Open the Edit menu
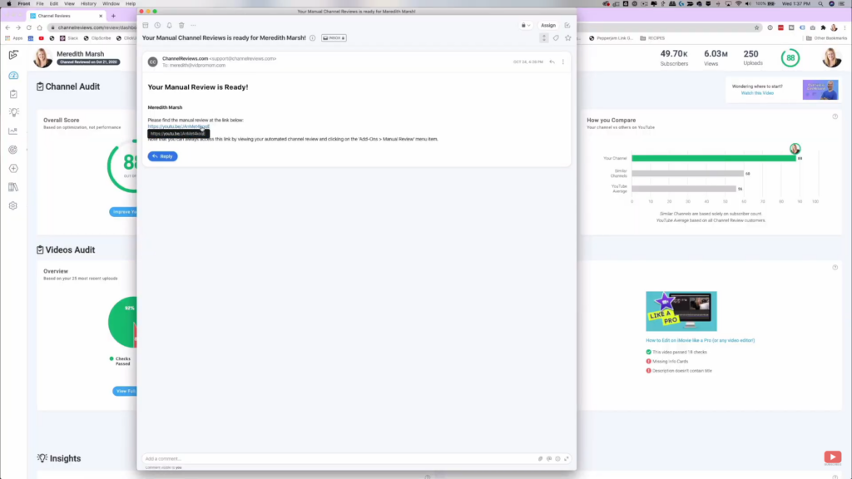 click(x=54, y=4)
